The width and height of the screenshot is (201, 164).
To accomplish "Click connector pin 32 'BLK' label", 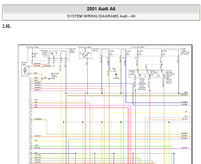I will pos(36,153).
